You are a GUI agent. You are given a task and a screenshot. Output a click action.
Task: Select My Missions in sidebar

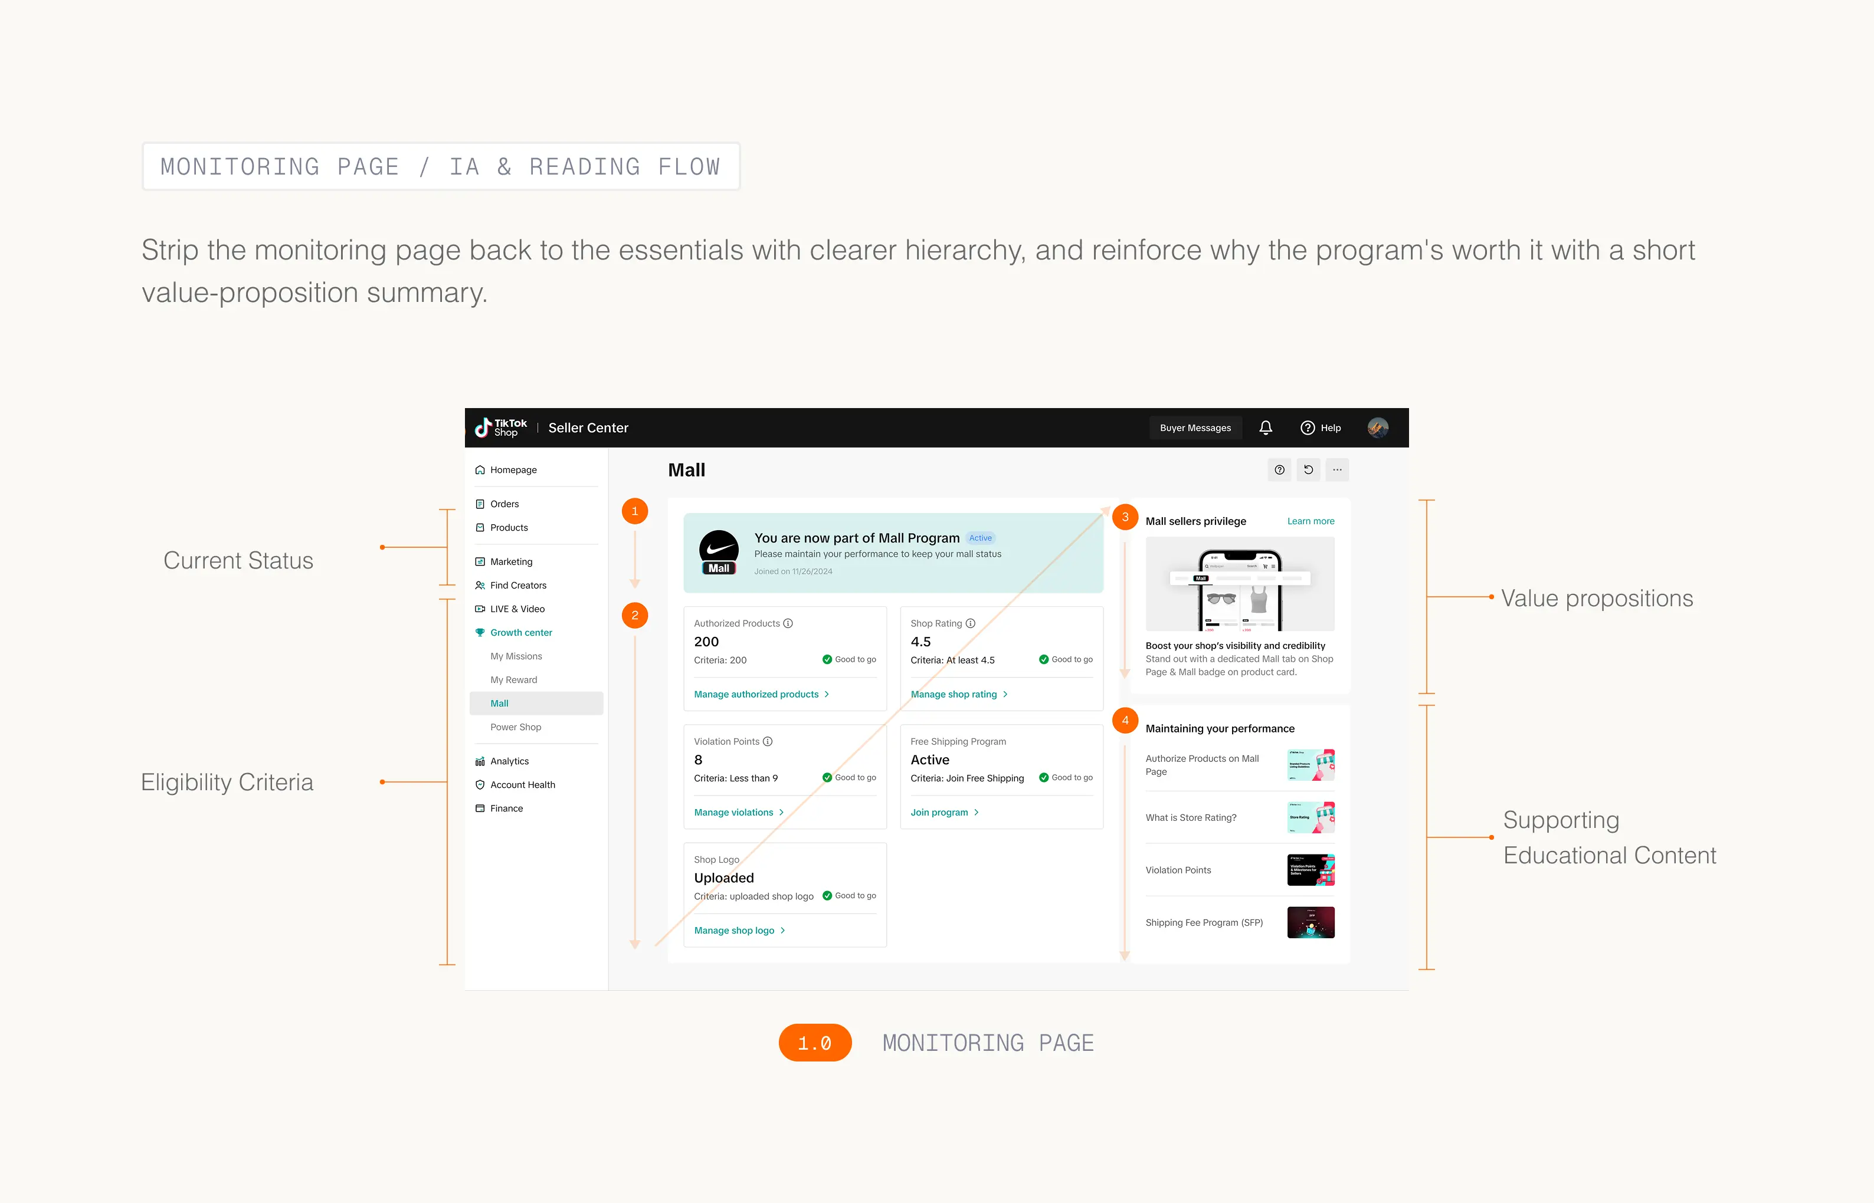coord(516,656)
